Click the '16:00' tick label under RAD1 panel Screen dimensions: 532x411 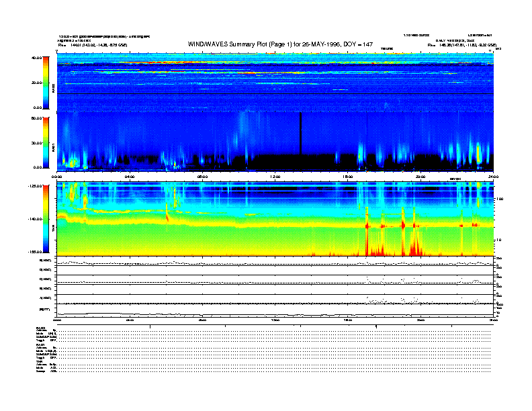point(348,177)
